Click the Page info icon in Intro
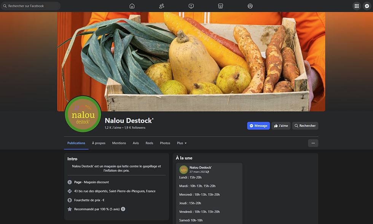This screenshot has height=224, width=373. 69,182
